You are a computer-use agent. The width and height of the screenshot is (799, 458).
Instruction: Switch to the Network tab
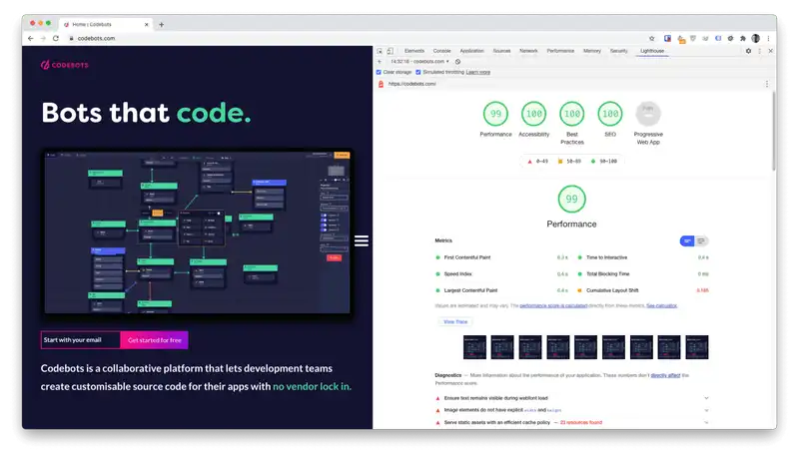[x=528, y=50]
